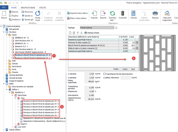Expand the Calcolo edificio node
The height and width of the screenshot is (132, 178).
coord(4,130)
